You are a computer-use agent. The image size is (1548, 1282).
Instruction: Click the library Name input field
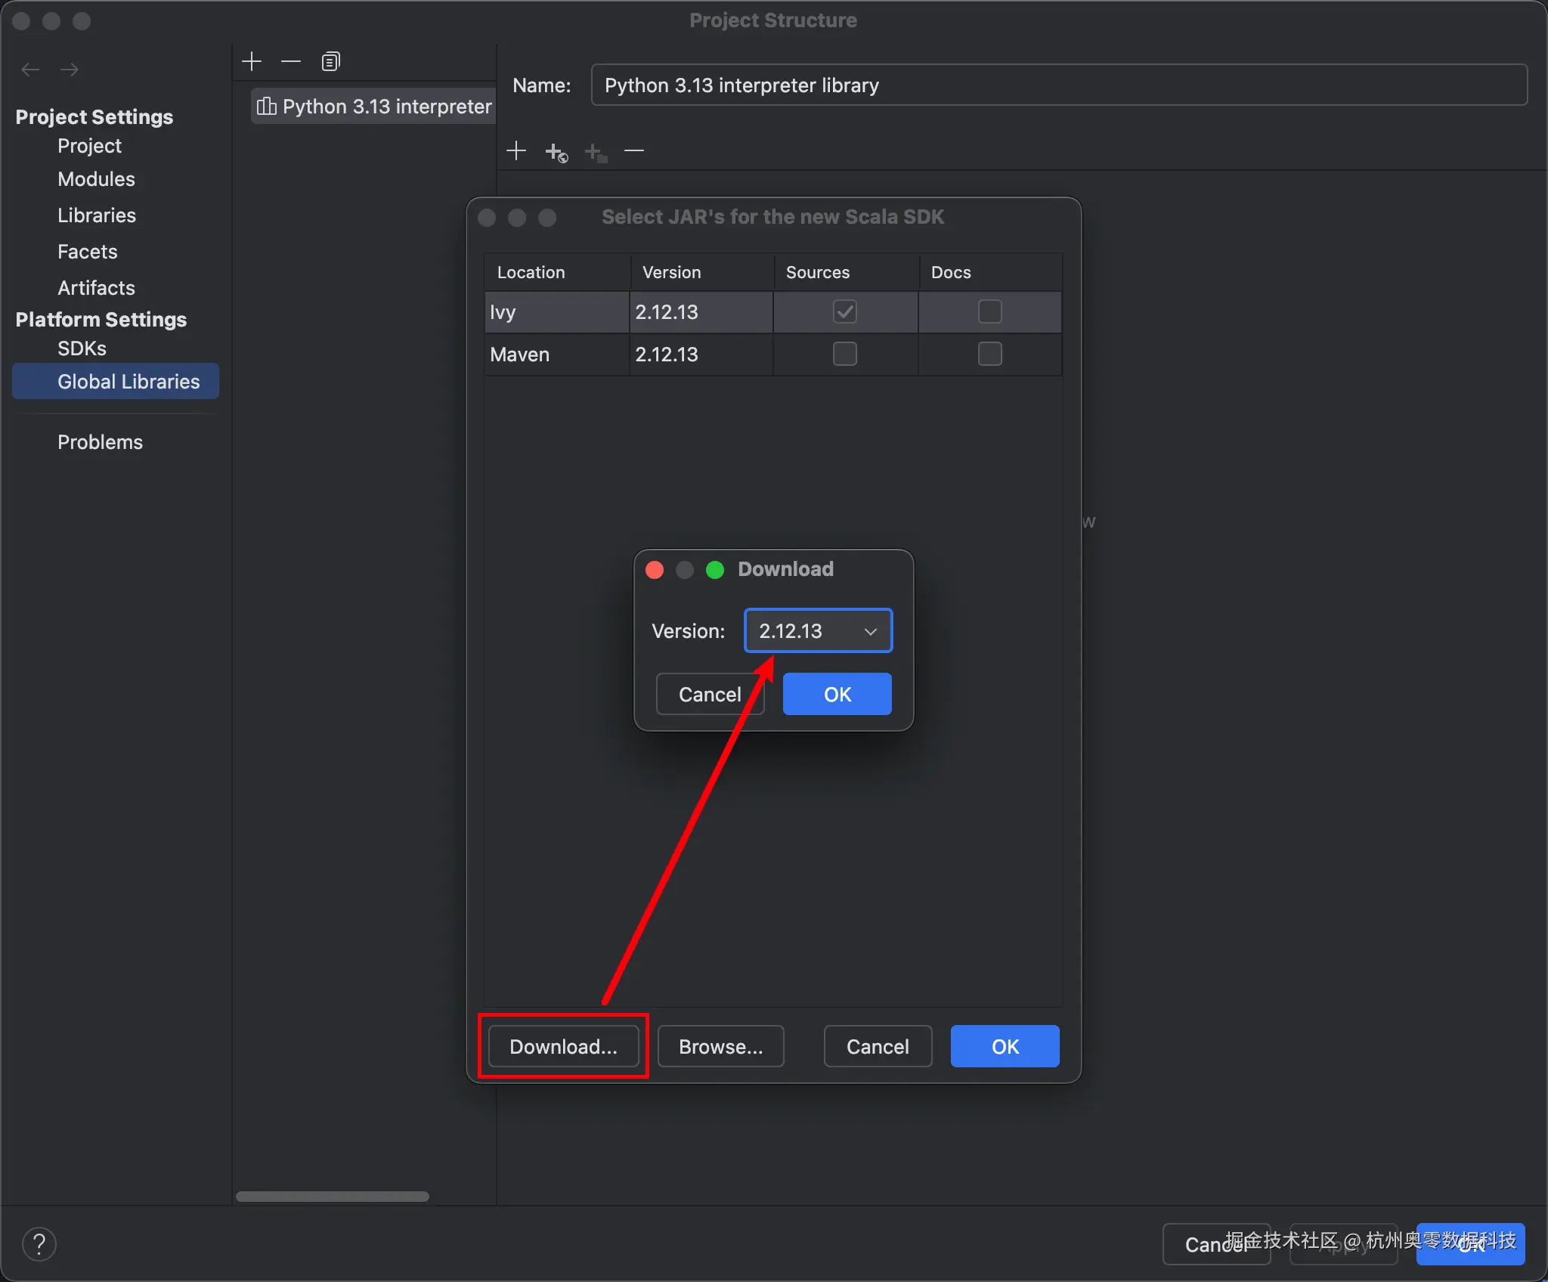[x=1058, y=85]
